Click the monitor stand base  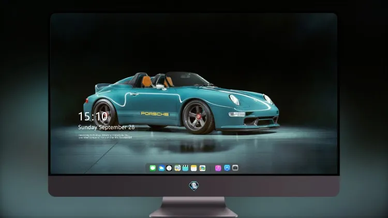[193, 208]
